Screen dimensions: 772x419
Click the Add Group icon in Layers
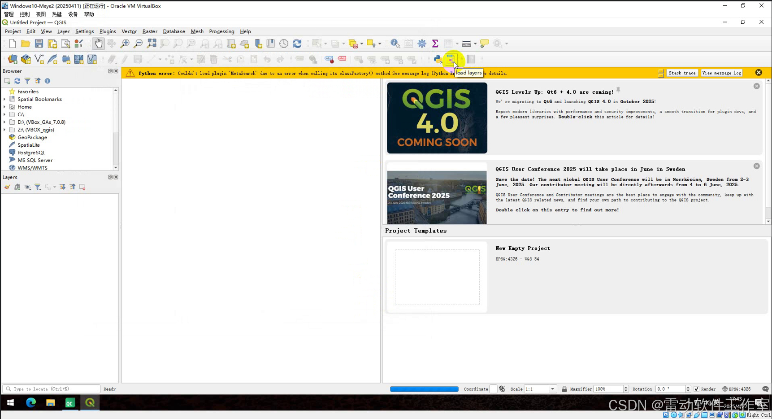pos(17,187)
